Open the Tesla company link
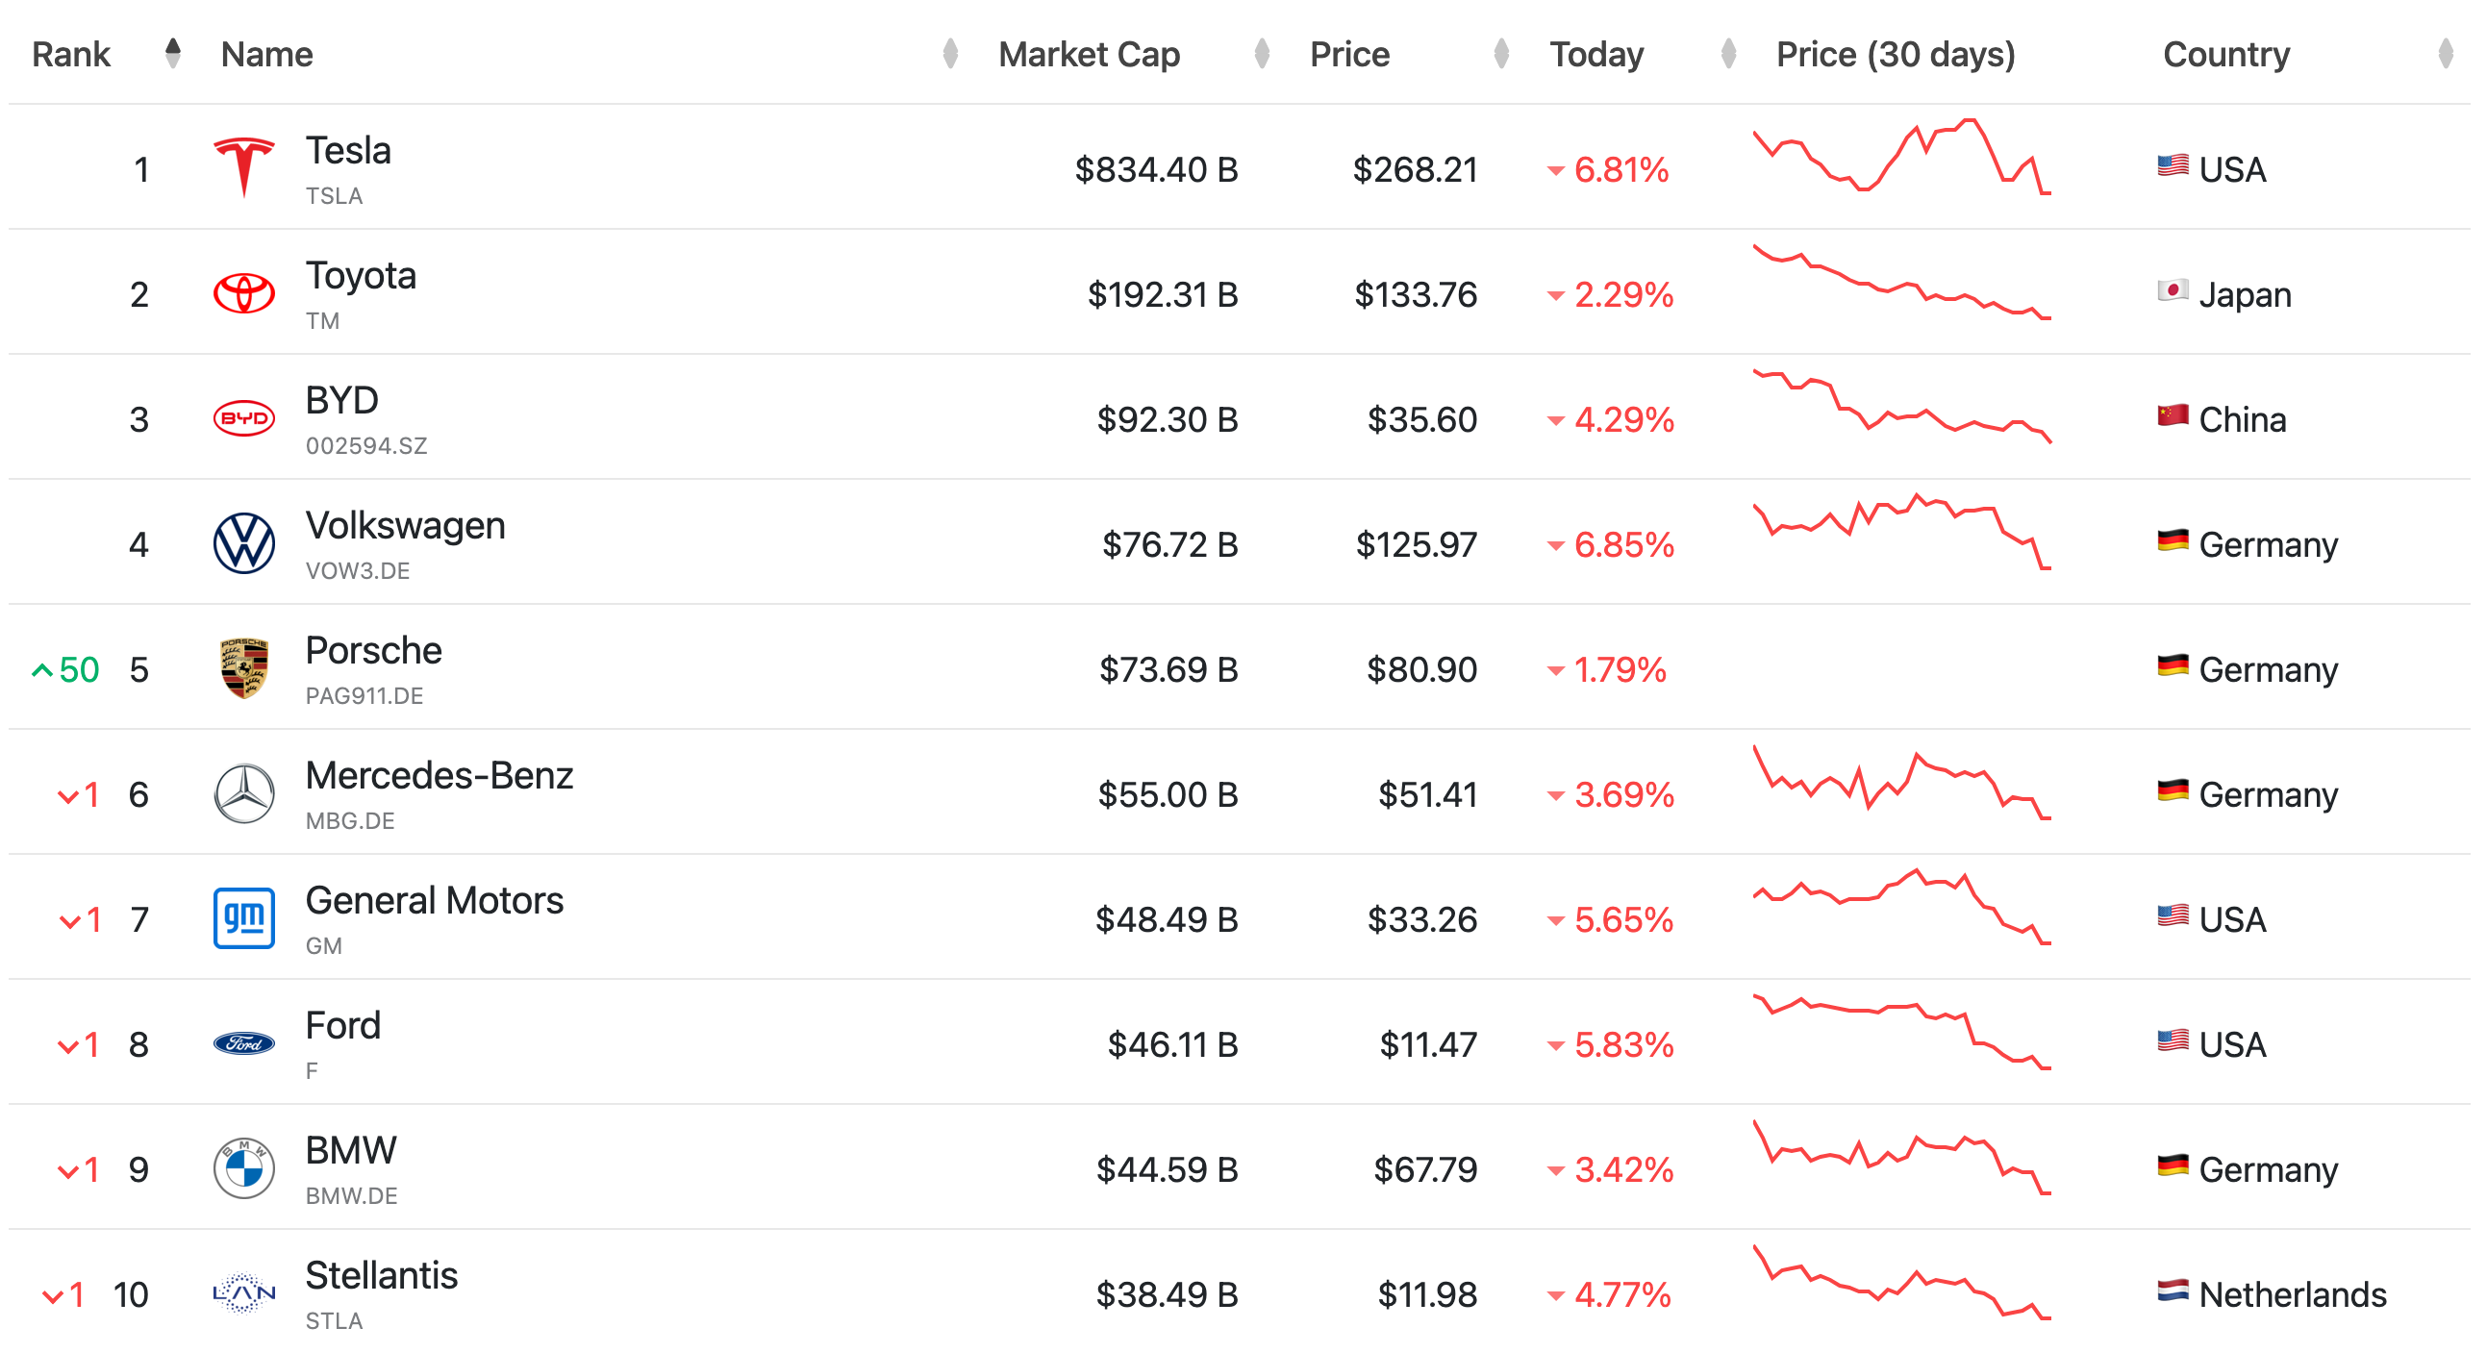The width and height of the screenshot is (2487, 1353). click(x=347, y=151)
